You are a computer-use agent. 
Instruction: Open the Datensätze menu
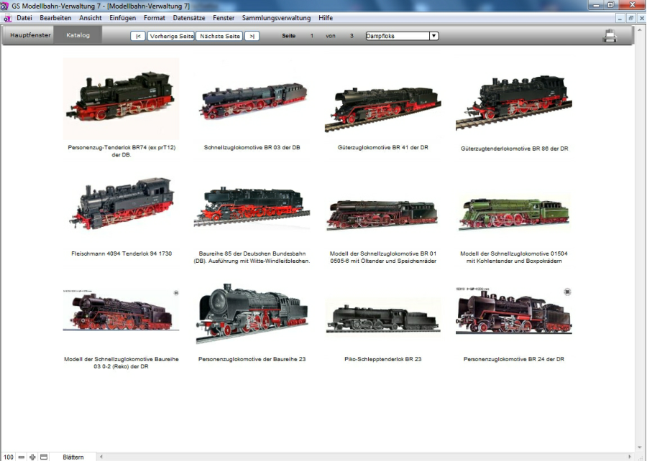pyautogui.click(x=189, y=18)
